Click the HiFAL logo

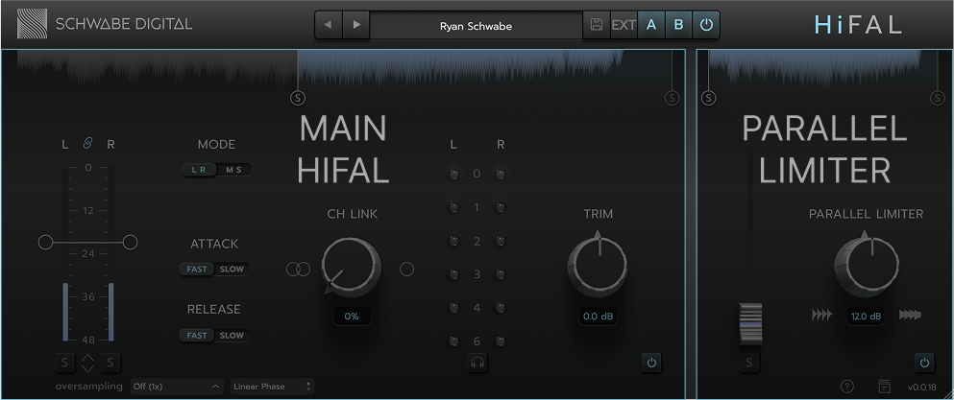pos(858,25)
